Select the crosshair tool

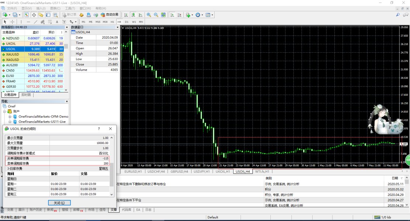pos(13,22)
